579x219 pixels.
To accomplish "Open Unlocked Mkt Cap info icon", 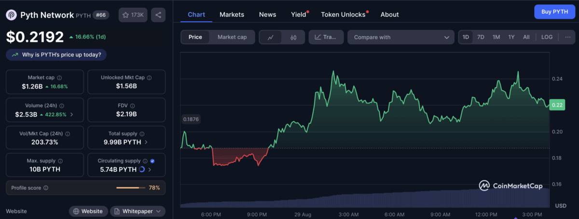I will pos(149,77).
